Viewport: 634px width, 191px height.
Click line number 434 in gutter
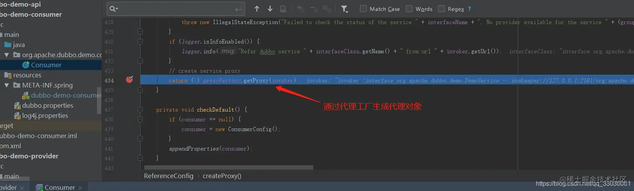(109, 80)
